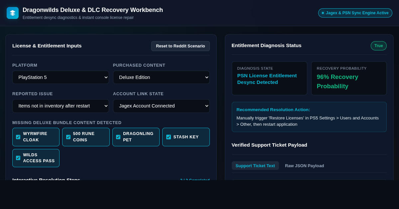This screenshot has width=399, height=209.
Task: Uncheck the Wyrmfire Cloak checkbox
Action: tap(18, 137)
